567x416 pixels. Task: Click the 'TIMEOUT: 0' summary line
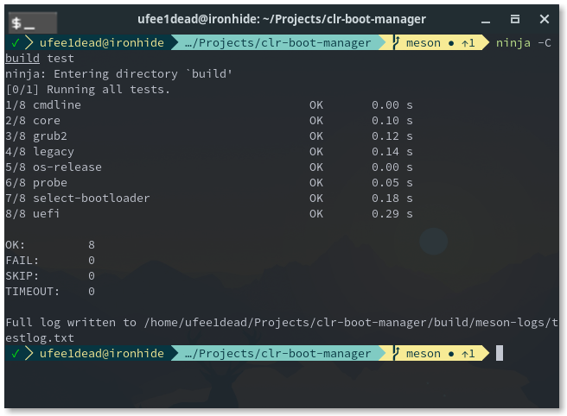(x=50, y=292)
